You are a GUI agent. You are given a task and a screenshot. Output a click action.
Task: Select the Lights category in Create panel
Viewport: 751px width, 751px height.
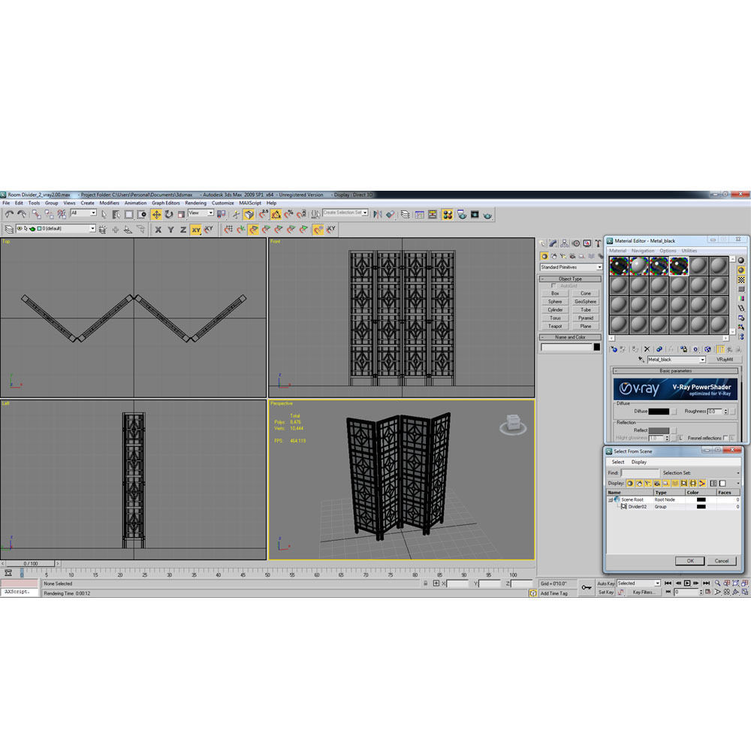(563, 256)
